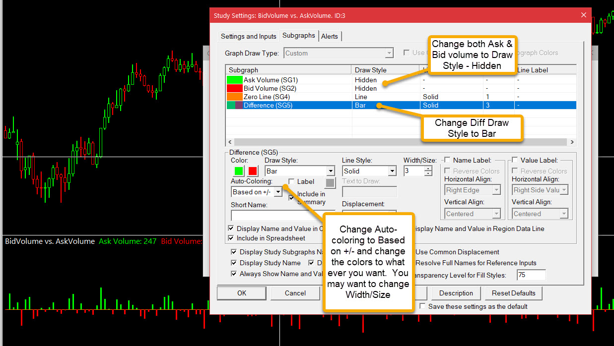The image size is (614, 346).
Task: Toggle the Label checkbox
Action: pos(292,181)
